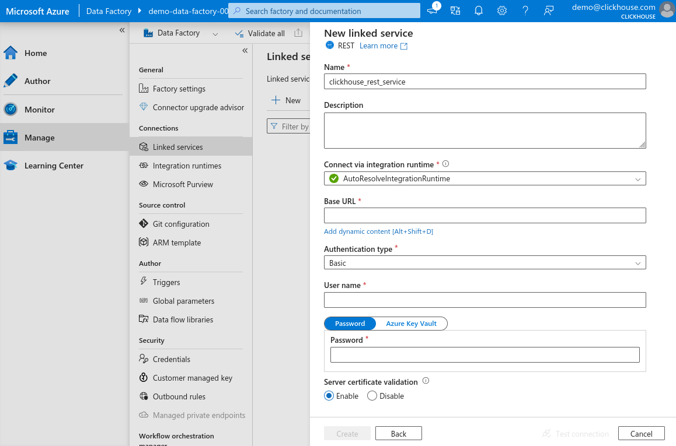The height and width of the screenshot is (446, 676).
Task: Select Disable for server certificate validation
Action: (372, 396)
